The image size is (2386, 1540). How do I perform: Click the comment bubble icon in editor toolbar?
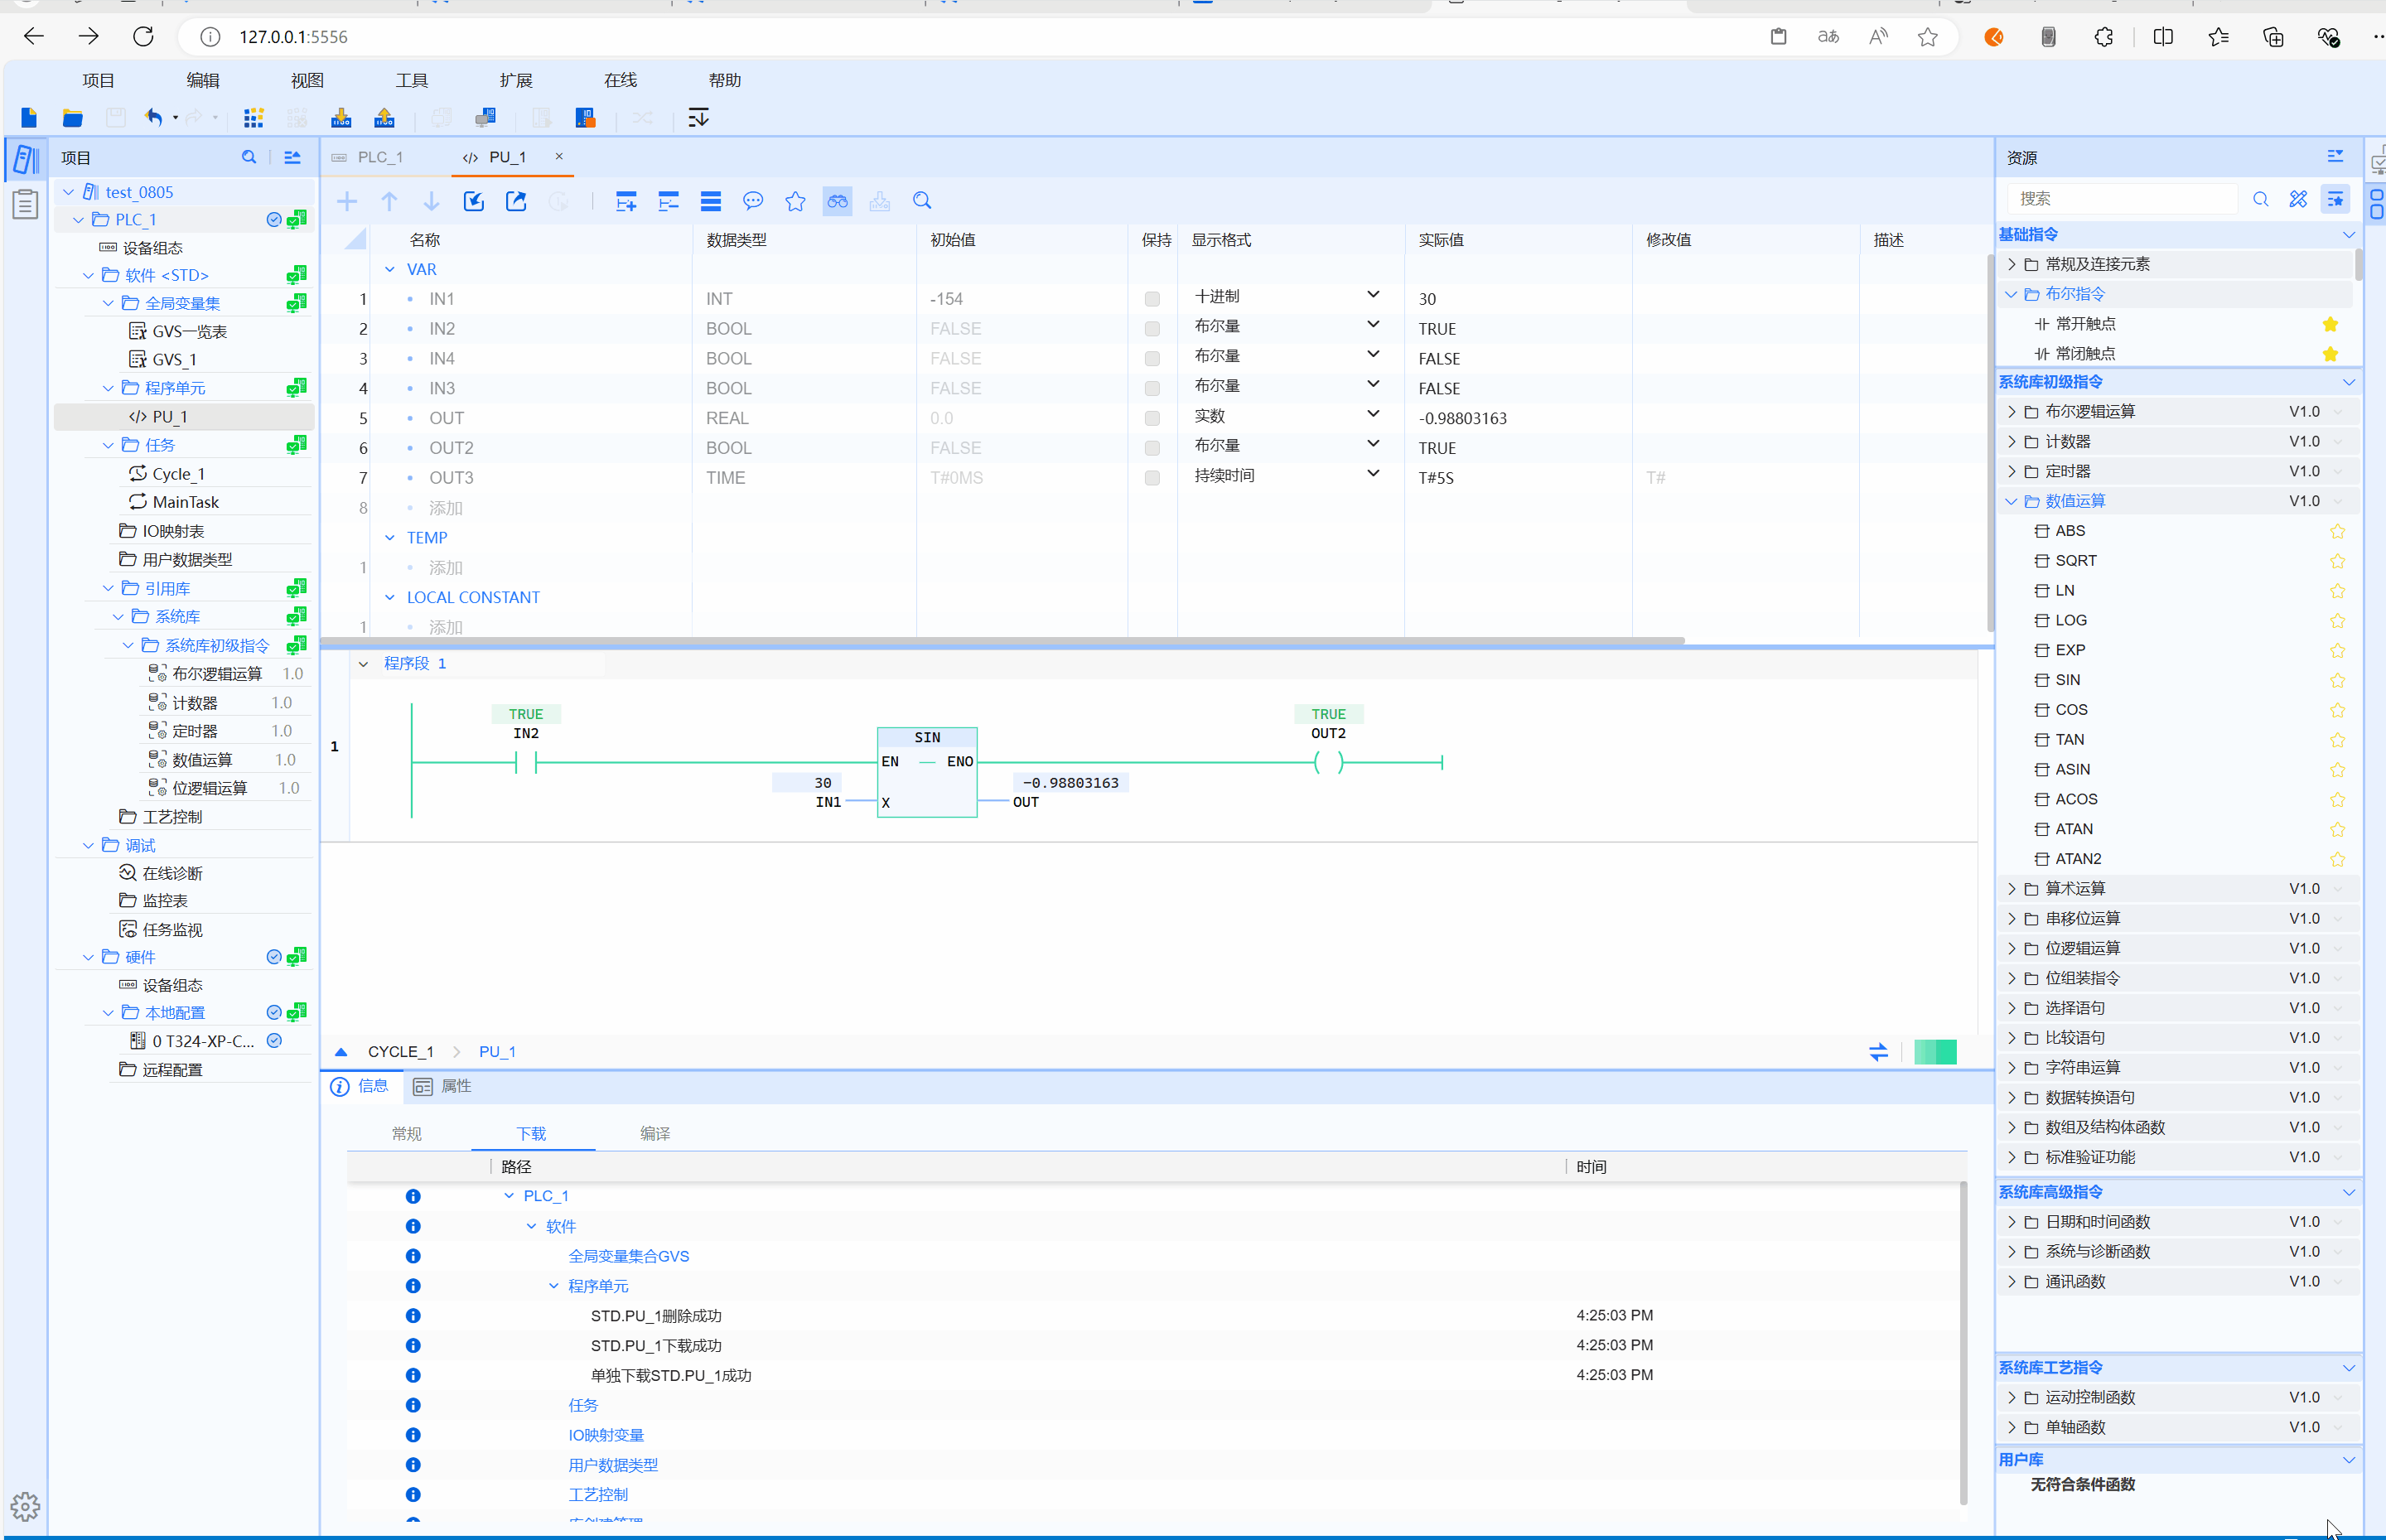753,201
